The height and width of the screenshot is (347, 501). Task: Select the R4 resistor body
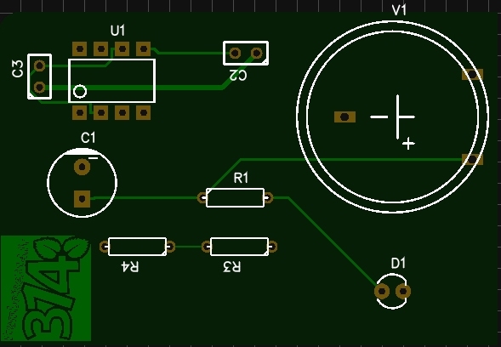point(138,247)
